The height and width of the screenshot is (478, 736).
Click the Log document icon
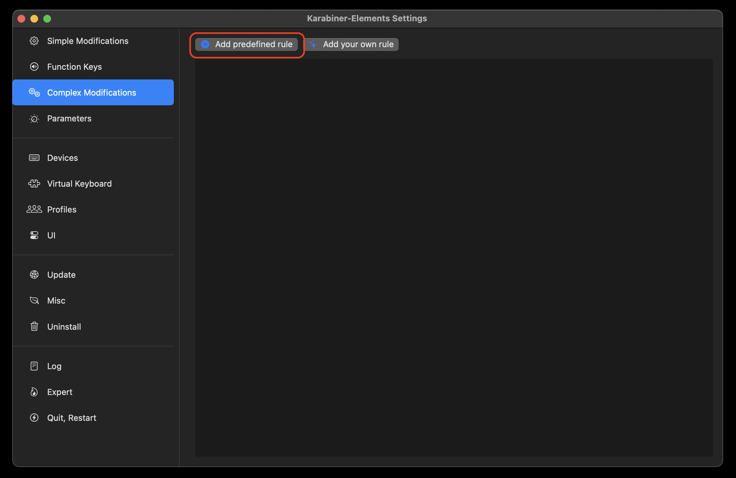point(34,366)
